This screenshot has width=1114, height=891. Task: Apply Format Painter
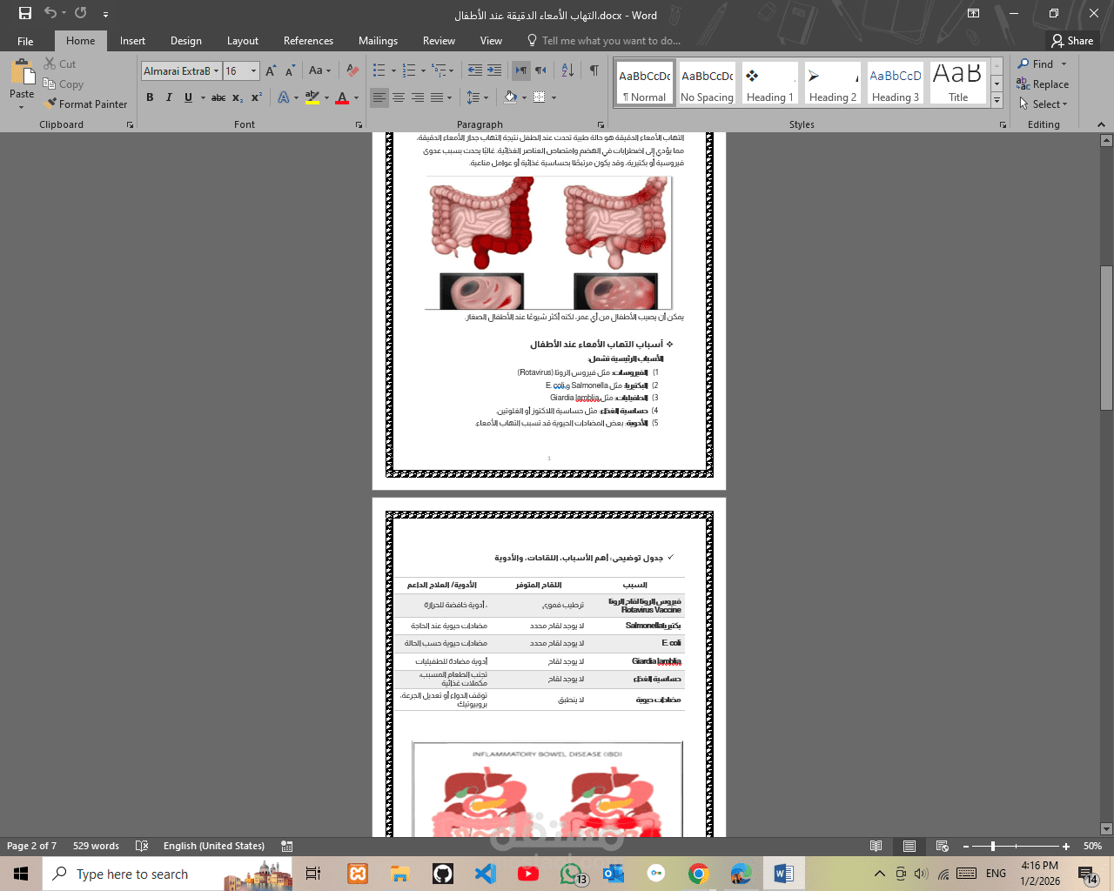coord(86,104)
